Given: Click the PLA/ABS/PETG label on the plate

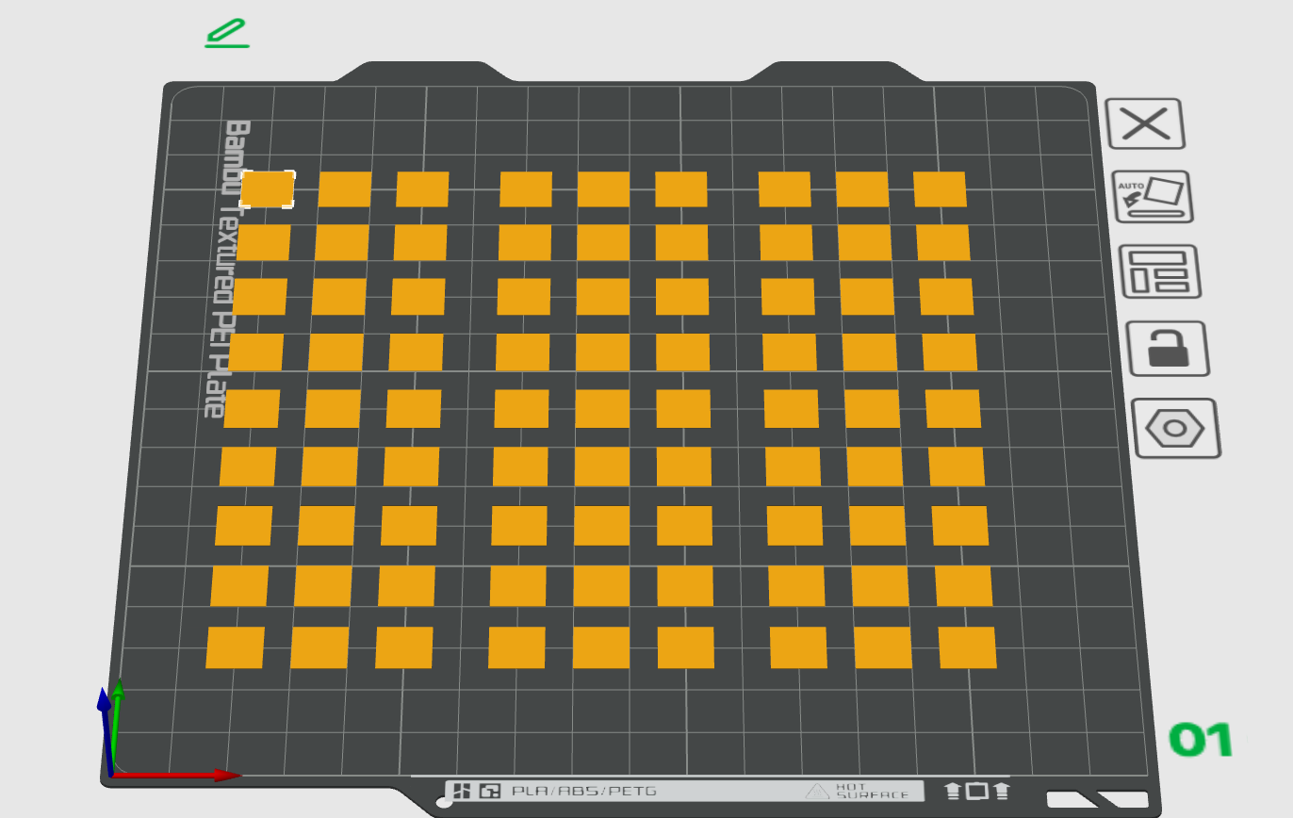Looking at the screenshot, I should click(583, 791).
